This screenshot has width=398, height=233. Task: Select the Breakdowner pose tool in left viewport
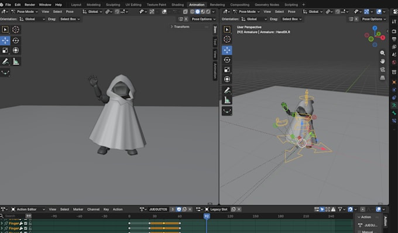5,73
